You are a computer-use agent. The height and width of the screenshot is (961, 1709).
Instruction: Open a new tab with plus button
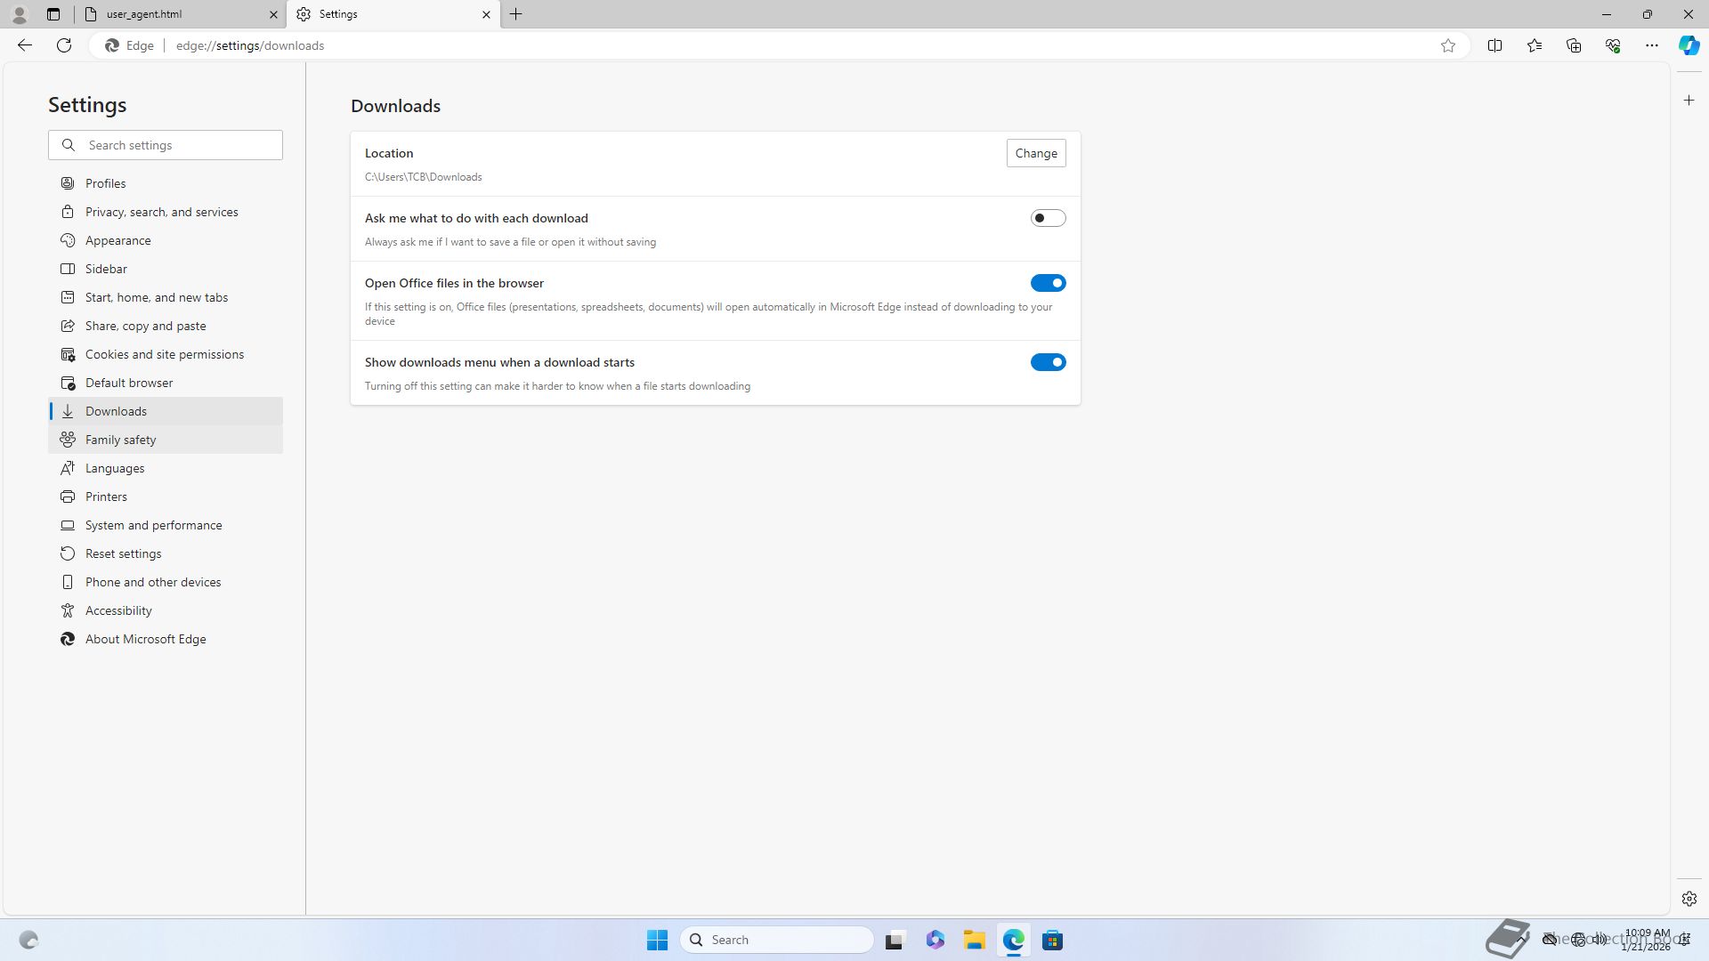(x=516, y=14)
